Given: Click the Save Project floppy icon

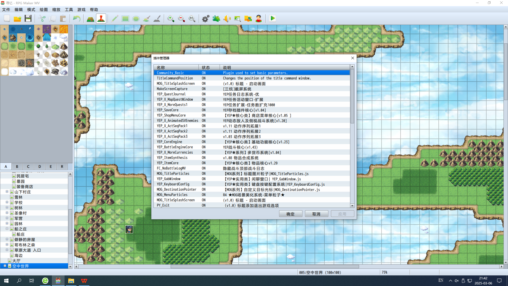Looking at the screenshot, I should (28, 19).
